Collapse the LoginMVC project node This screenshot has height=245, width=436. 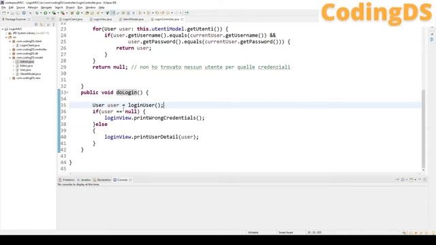point(3,29)
